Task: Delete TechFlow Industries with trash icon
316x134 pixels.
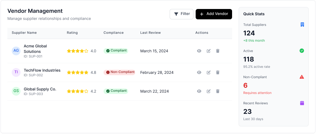Action: (x=218, y=72)
